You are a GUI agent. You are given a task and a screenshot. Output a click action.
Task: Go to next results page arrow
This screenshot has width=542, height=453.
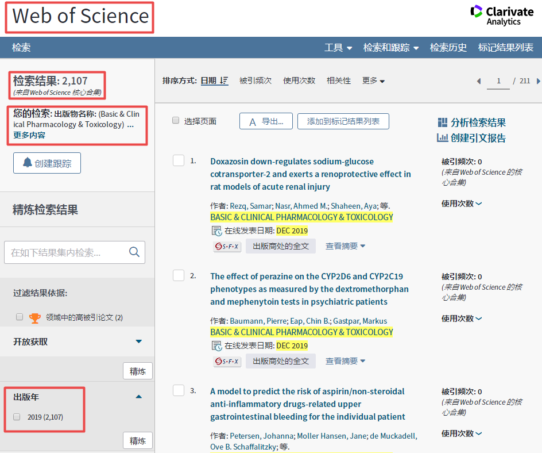538,81
